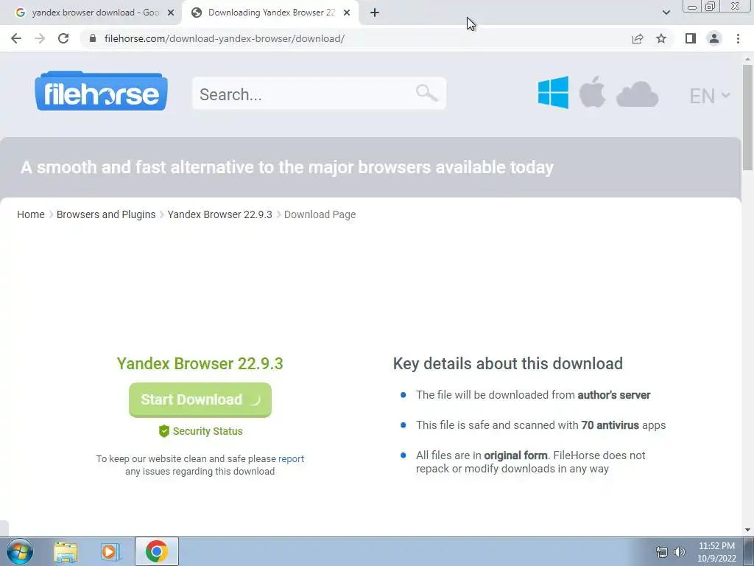Click the magnifier search icon

[x=426, y=93]
